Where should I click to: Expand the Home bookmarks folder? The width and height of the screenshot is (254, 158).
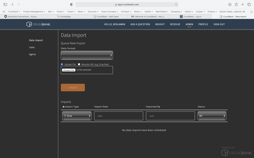coord(61,12)
